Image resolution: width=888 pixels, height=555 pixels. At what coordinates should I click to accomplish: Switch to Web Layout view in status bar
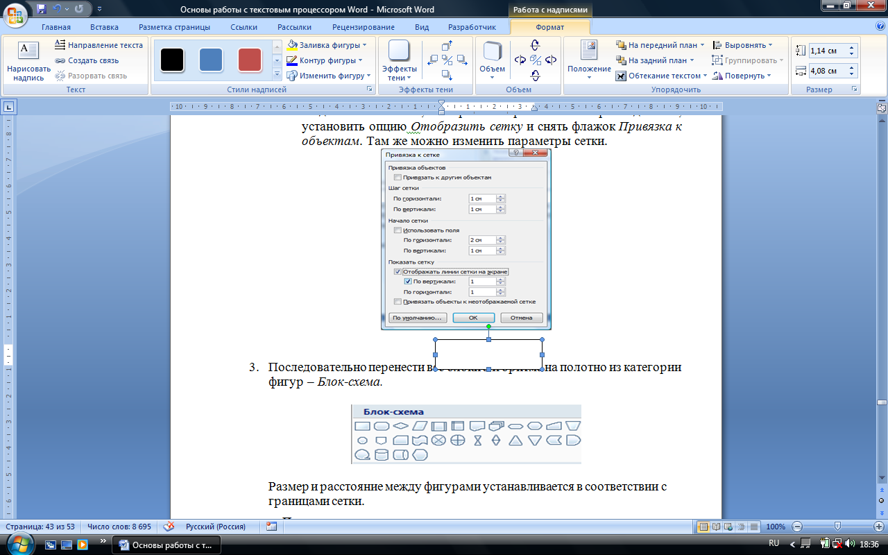(730, 527)
